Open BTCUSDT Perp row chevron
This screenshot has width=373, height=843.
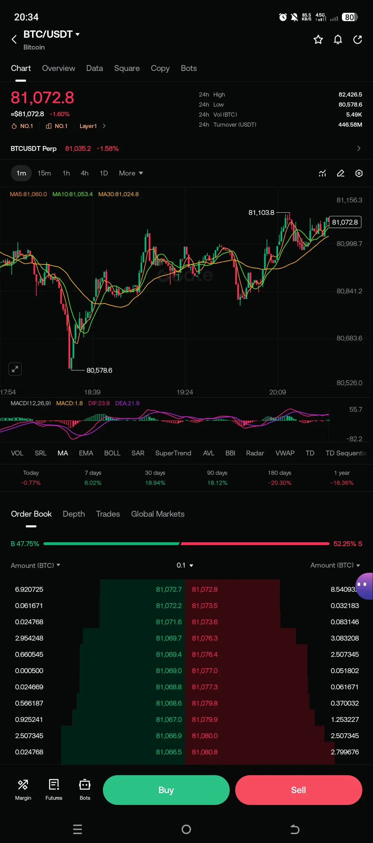click(x=358, y=148)
